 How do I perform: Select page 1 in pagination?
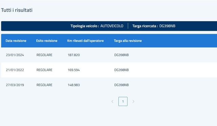point(123,101)
